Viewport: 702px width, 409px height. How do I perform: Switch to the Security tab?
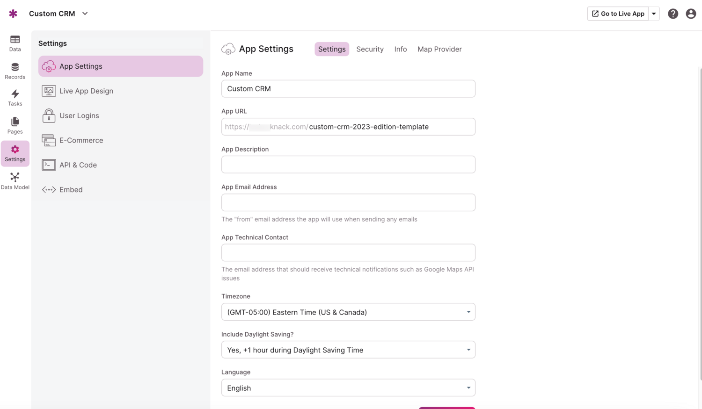370,49
